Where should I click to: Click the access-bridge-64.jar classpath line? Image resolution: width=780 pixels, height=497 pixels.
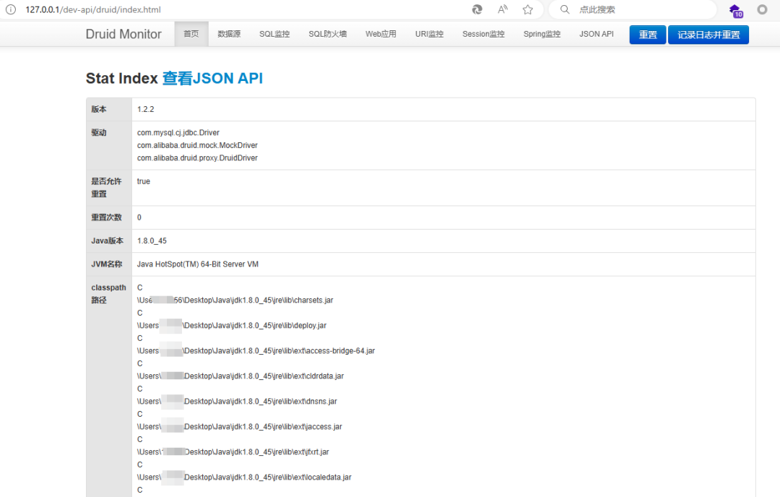(x=256, y=351)
